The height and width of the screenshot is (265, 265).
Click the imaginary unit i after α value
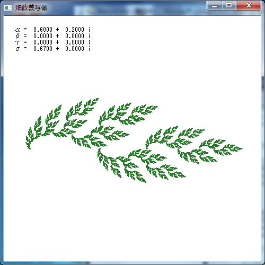89,30
